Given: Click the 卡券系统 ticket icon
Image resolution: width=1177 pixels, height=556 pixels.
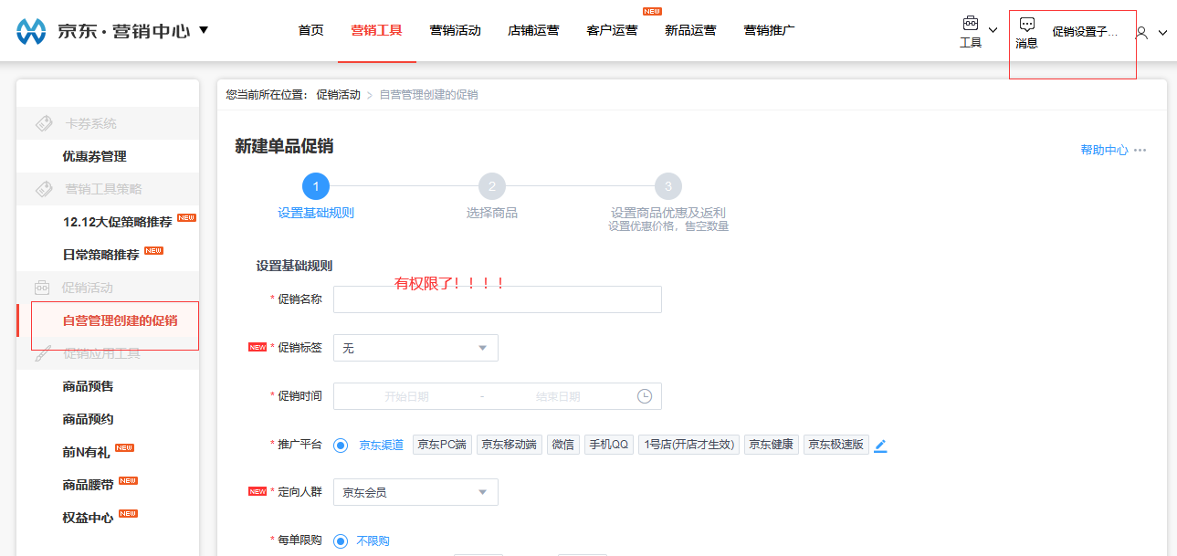Looking at the screenshot, I should tap(43, 123).
